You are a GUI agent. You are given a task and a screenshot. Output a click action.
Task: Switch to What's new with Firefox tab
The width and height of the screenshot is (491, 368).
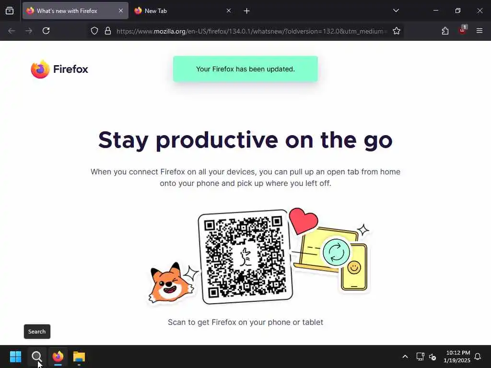click(75, 11)
